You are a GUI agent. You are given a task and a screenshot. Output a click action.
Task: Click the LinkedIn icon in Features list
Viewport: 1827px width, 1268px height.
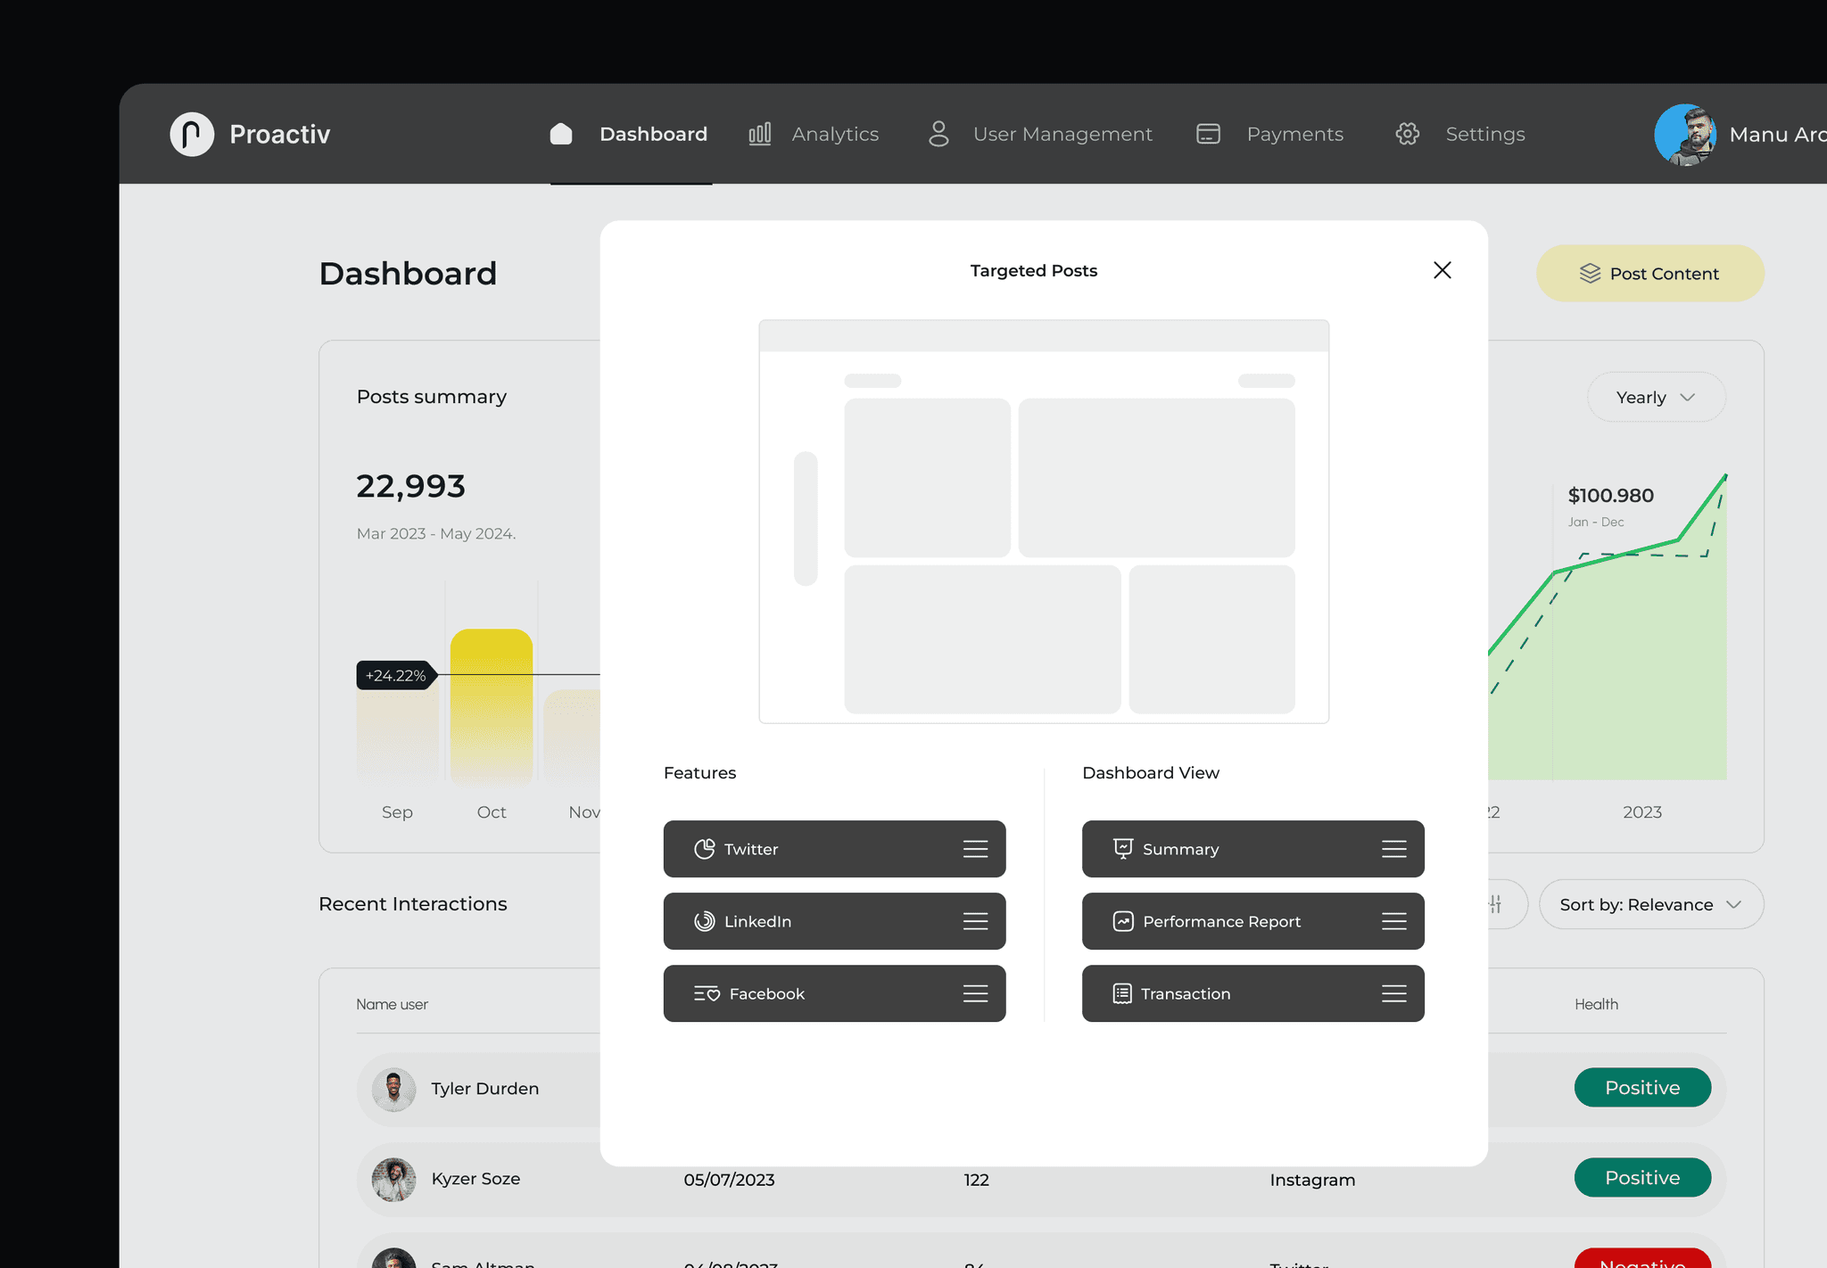(x=704, y=921)
